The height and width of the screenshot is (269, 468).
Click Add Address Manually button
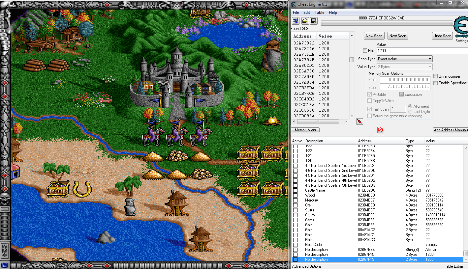(451, 130)
